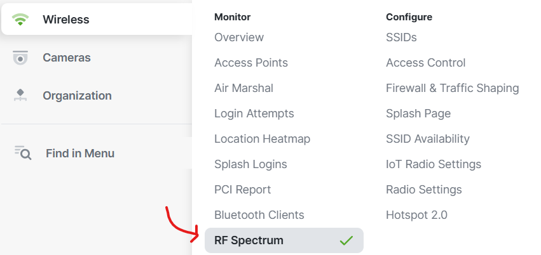
Task: Open the Location Heatmap
Action: point(262,139)
